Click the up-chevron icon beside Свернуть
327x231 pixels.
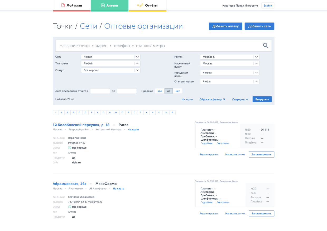coord(247,99)
